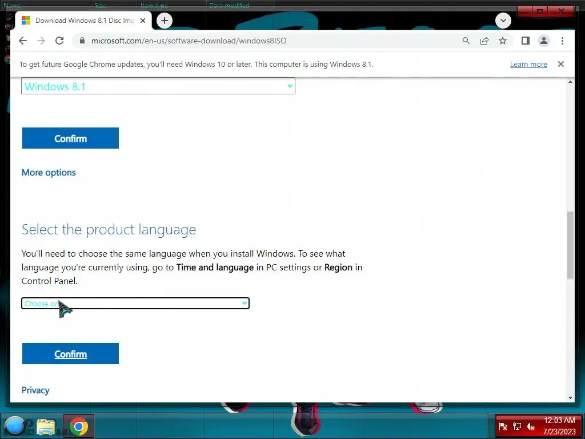Screen dimensions: 585x439
Task: Click the page vertical scrollbar thumb
Action: coord(570,245)
